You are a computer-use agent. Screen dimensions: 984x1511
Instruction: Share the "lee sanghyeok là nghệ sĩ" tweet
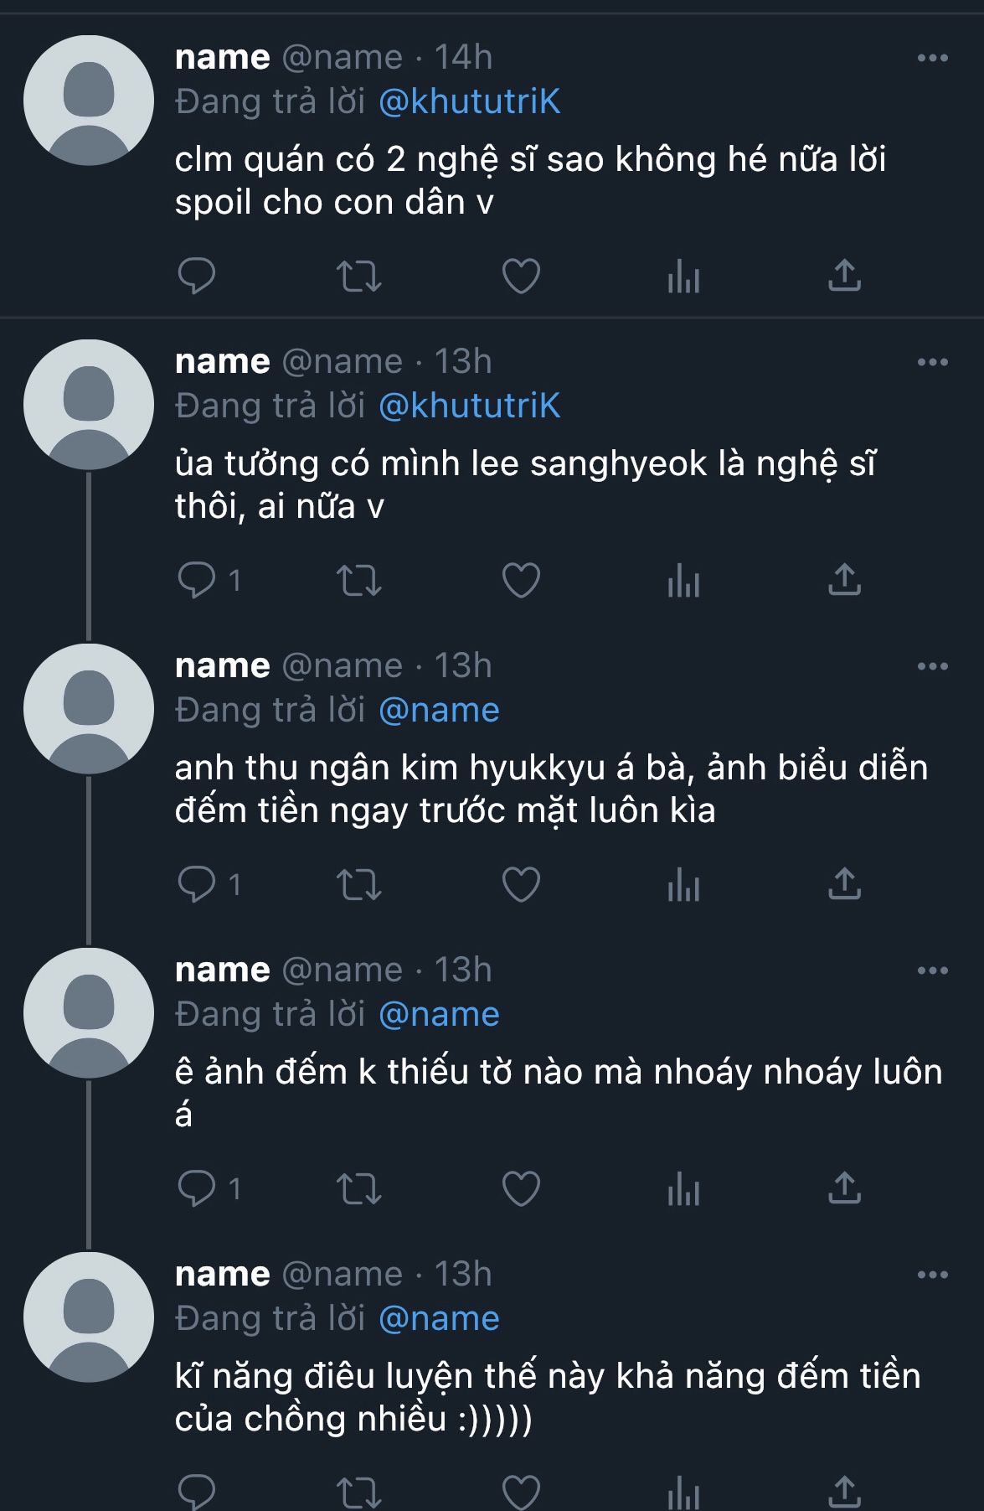tap(844, 580)
